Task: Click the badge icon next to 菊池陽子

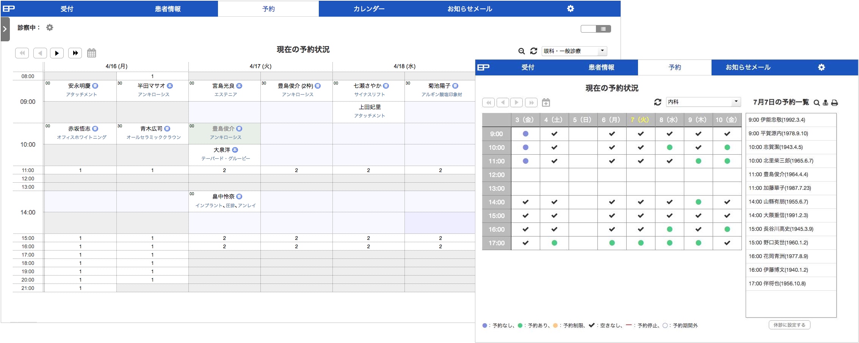Action: [x=455, y=86]
